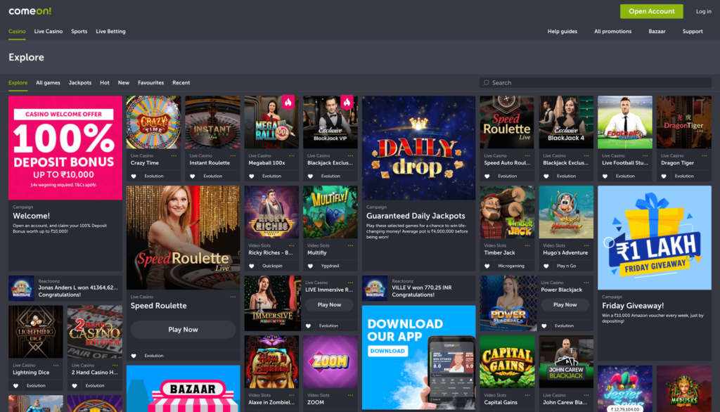Click the Open Account button
The height and width of the screenshot is (412, 720).
point(652,11)
